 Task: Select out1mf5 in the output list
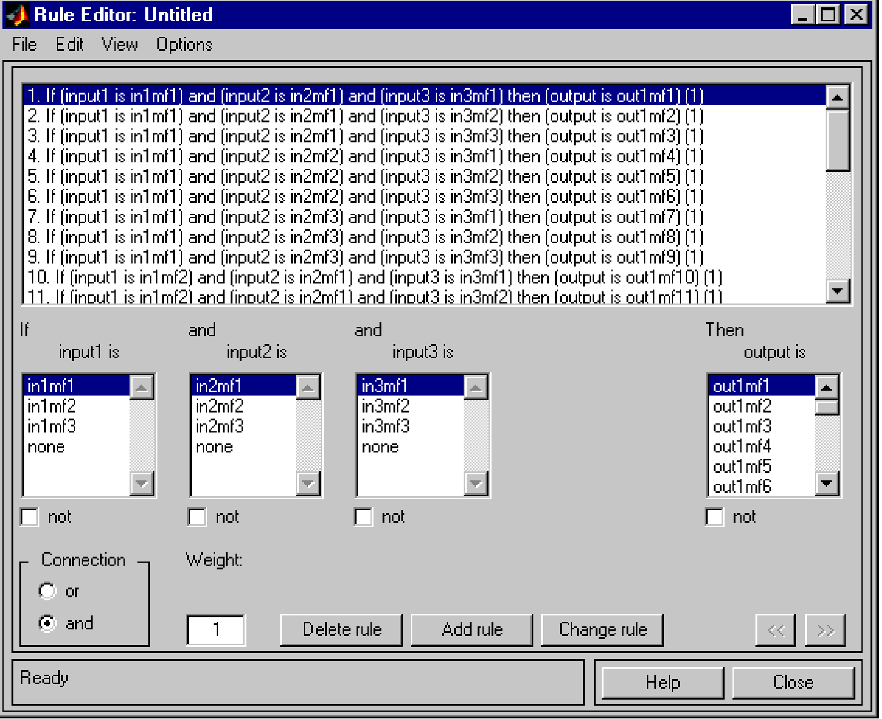[762, 467]
